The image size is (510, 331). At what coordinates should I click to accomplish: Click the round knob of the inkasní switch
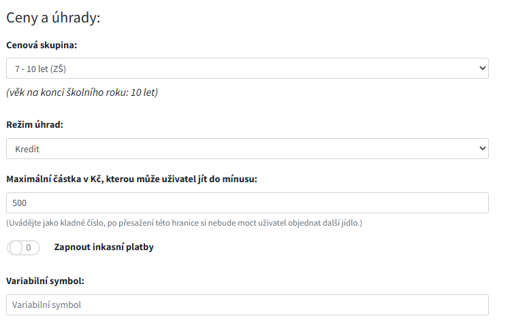[16, 247]
